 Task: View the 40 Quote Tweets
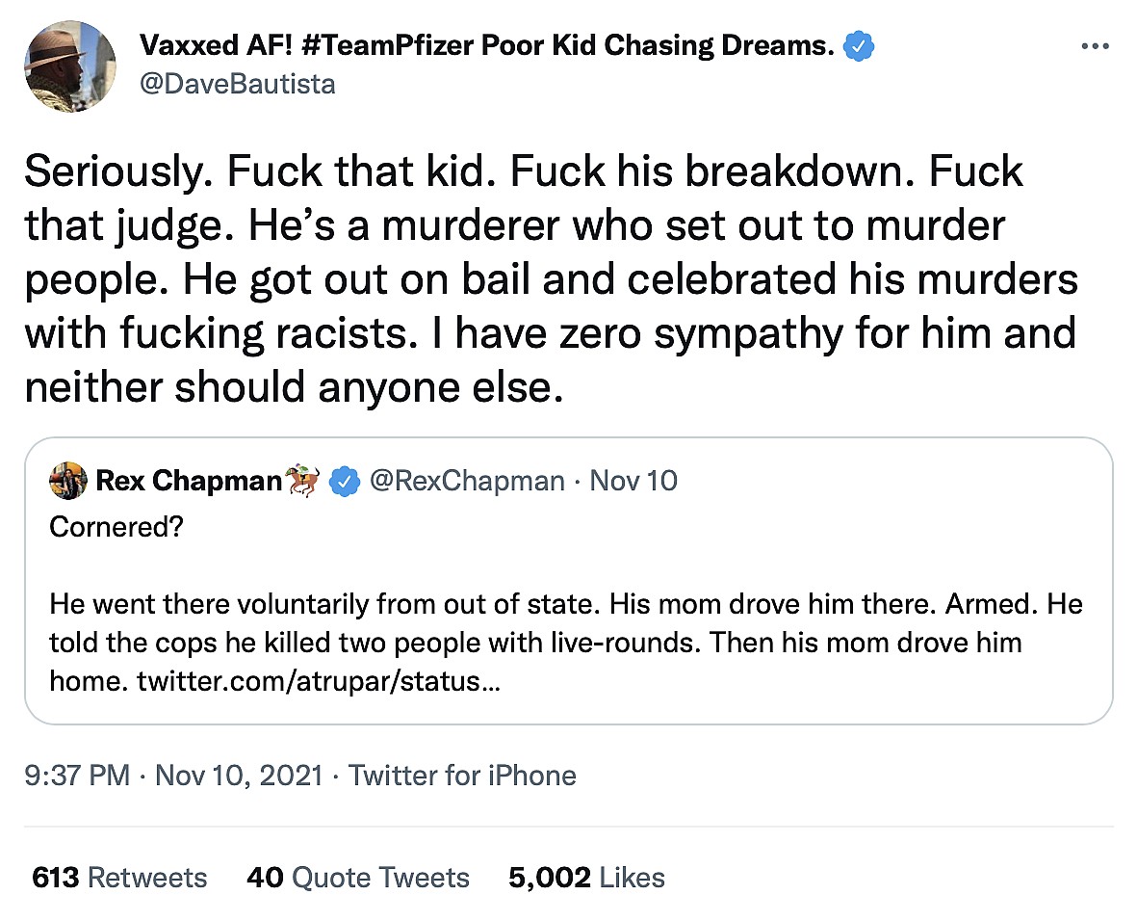[358, 878]
